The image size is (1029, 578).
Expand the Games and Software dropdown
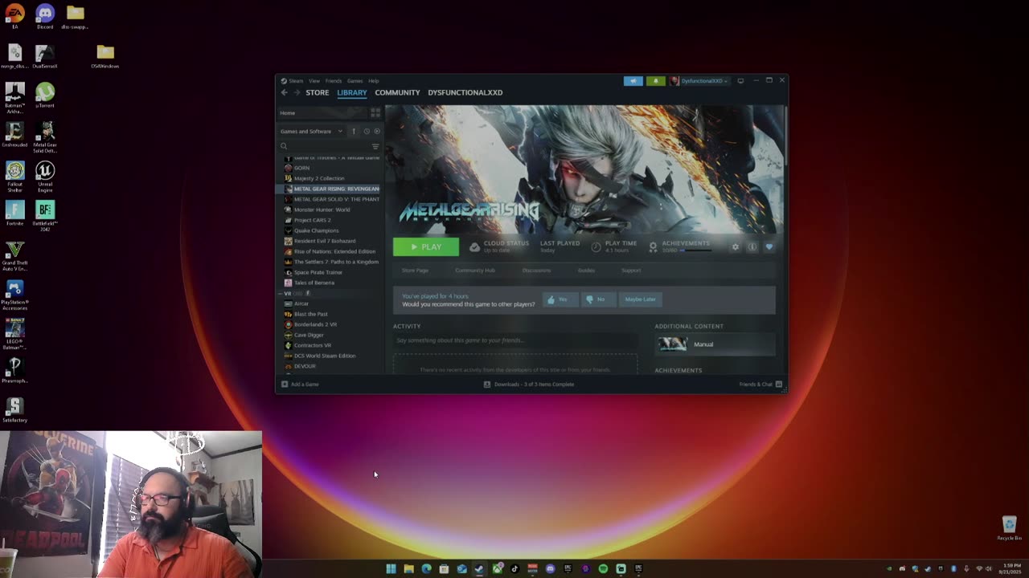(311, 132)
